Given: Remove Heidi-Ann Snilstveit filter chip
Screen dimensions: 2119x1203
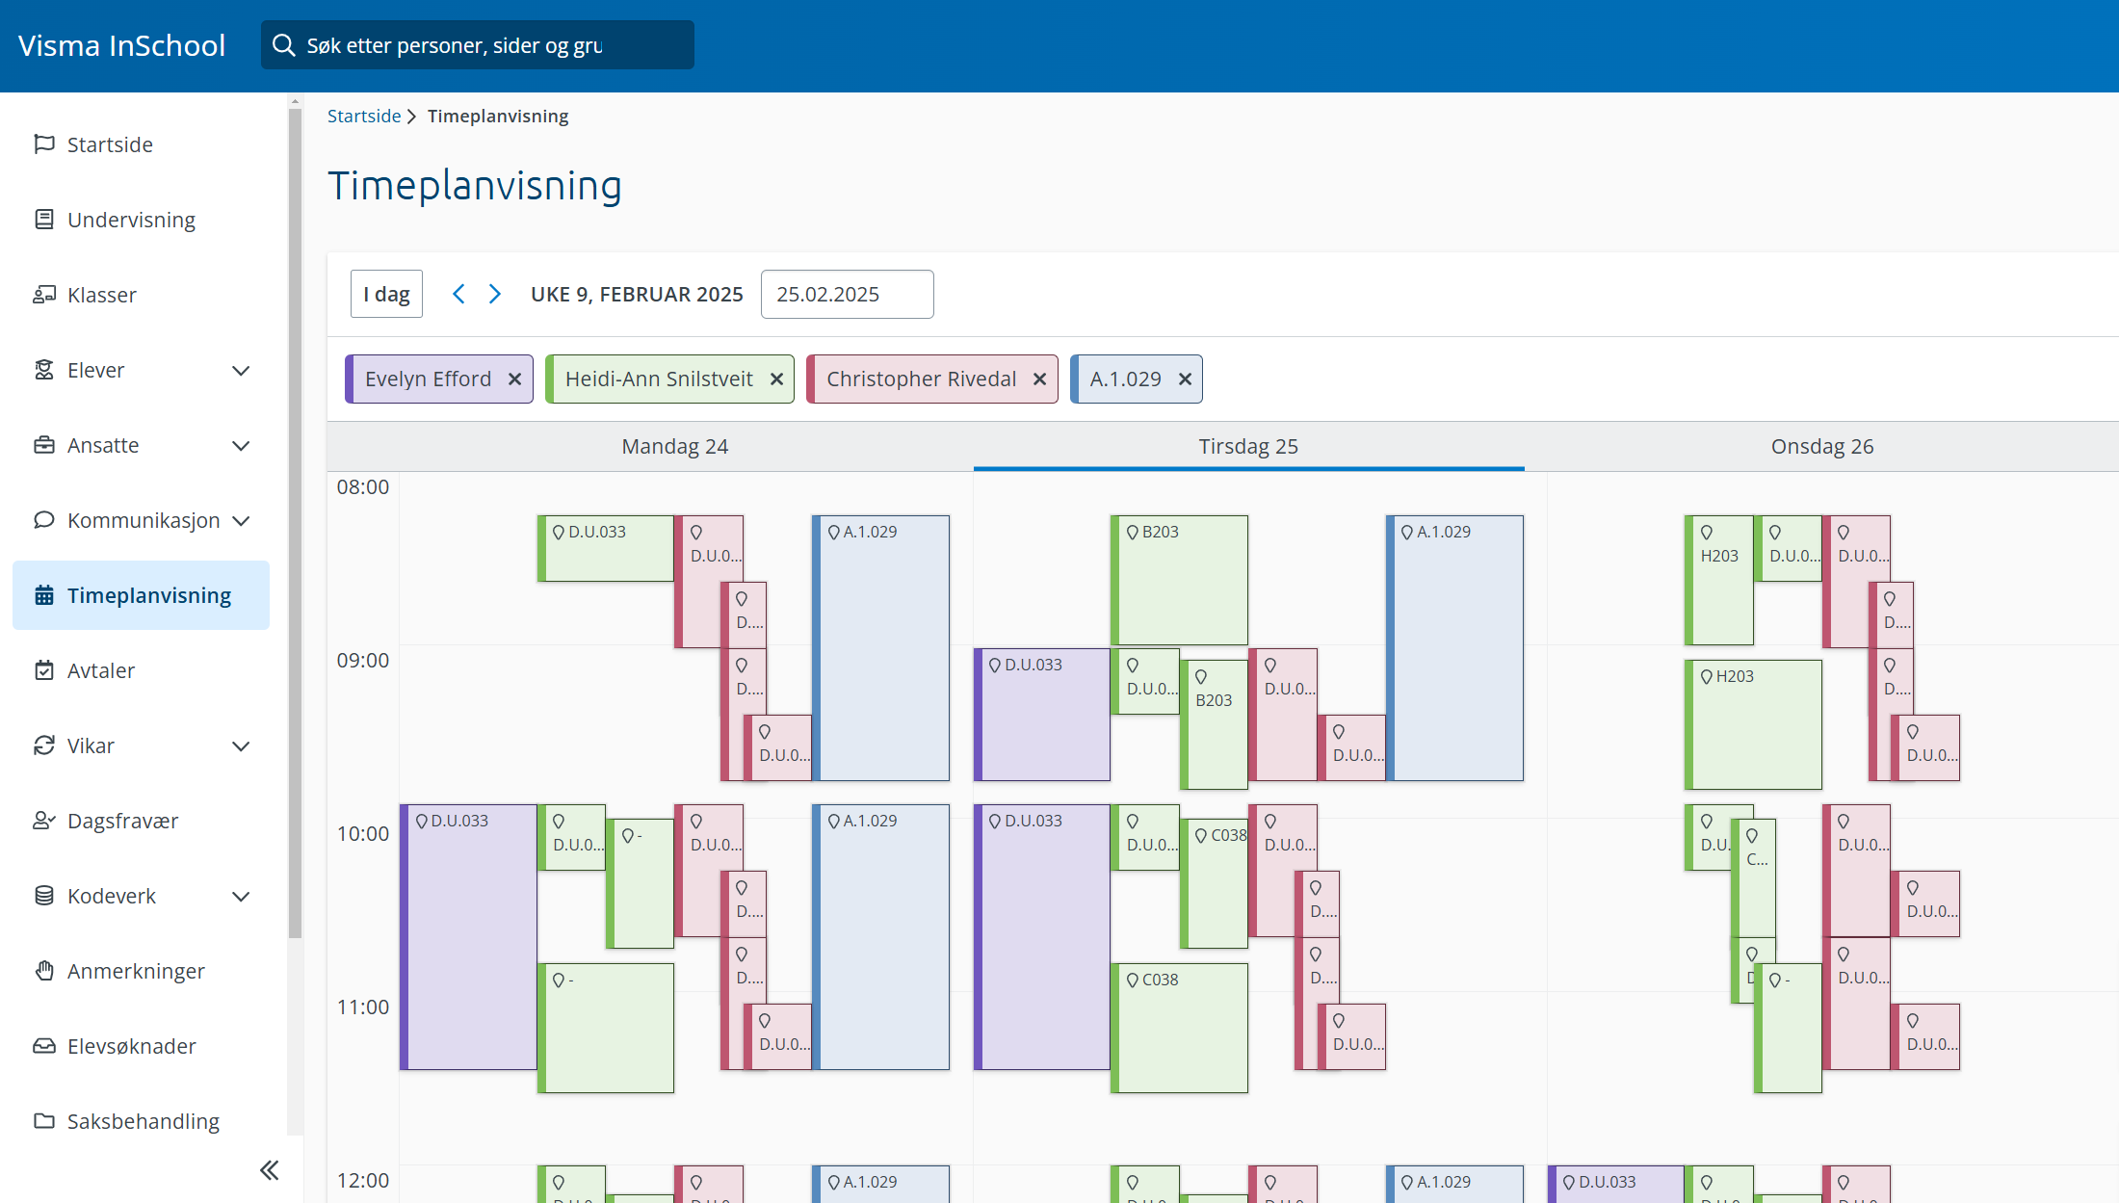Looking at the screenshot, I should (x=776, y=379).
